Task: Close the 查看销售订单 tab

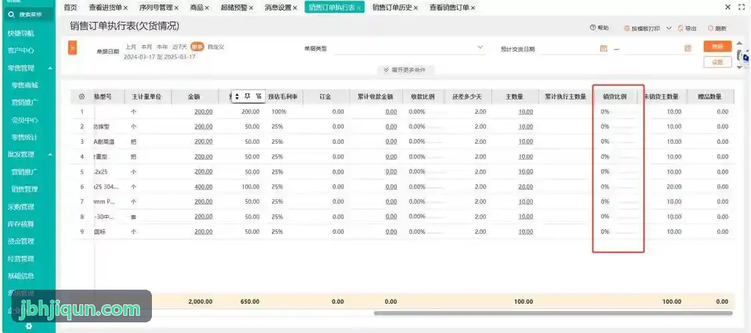Action: coord(472,7)
